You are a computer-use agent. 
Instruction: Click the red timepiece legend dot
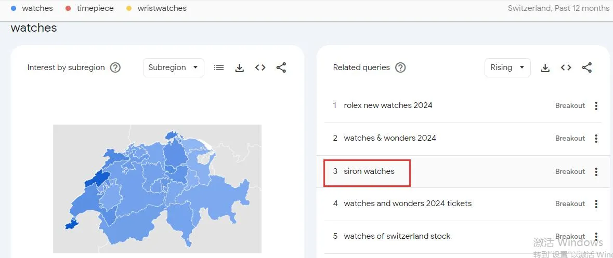tap(69, 8)
